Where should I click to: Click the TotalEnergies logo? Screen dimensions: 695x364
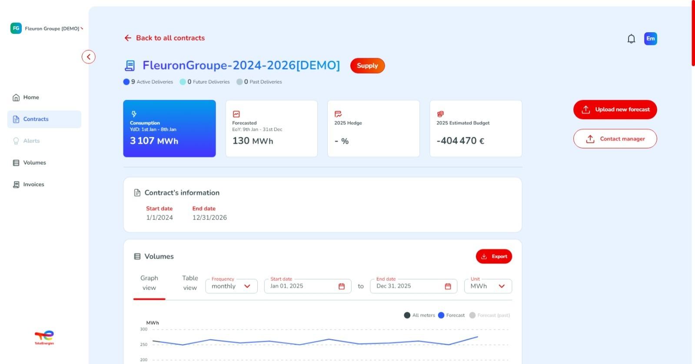pos(44,337)
